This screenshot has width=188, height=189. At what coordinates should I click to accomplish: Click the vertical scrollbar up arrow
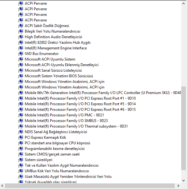point(183,3)
